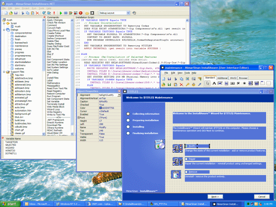This screenshot has width=276, height=207.
Task: Click the Windows start button
Action: tap(10, 204)
